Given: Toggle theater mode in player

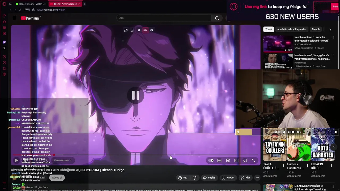Looking at the screenshot, I should pos(236,160).
